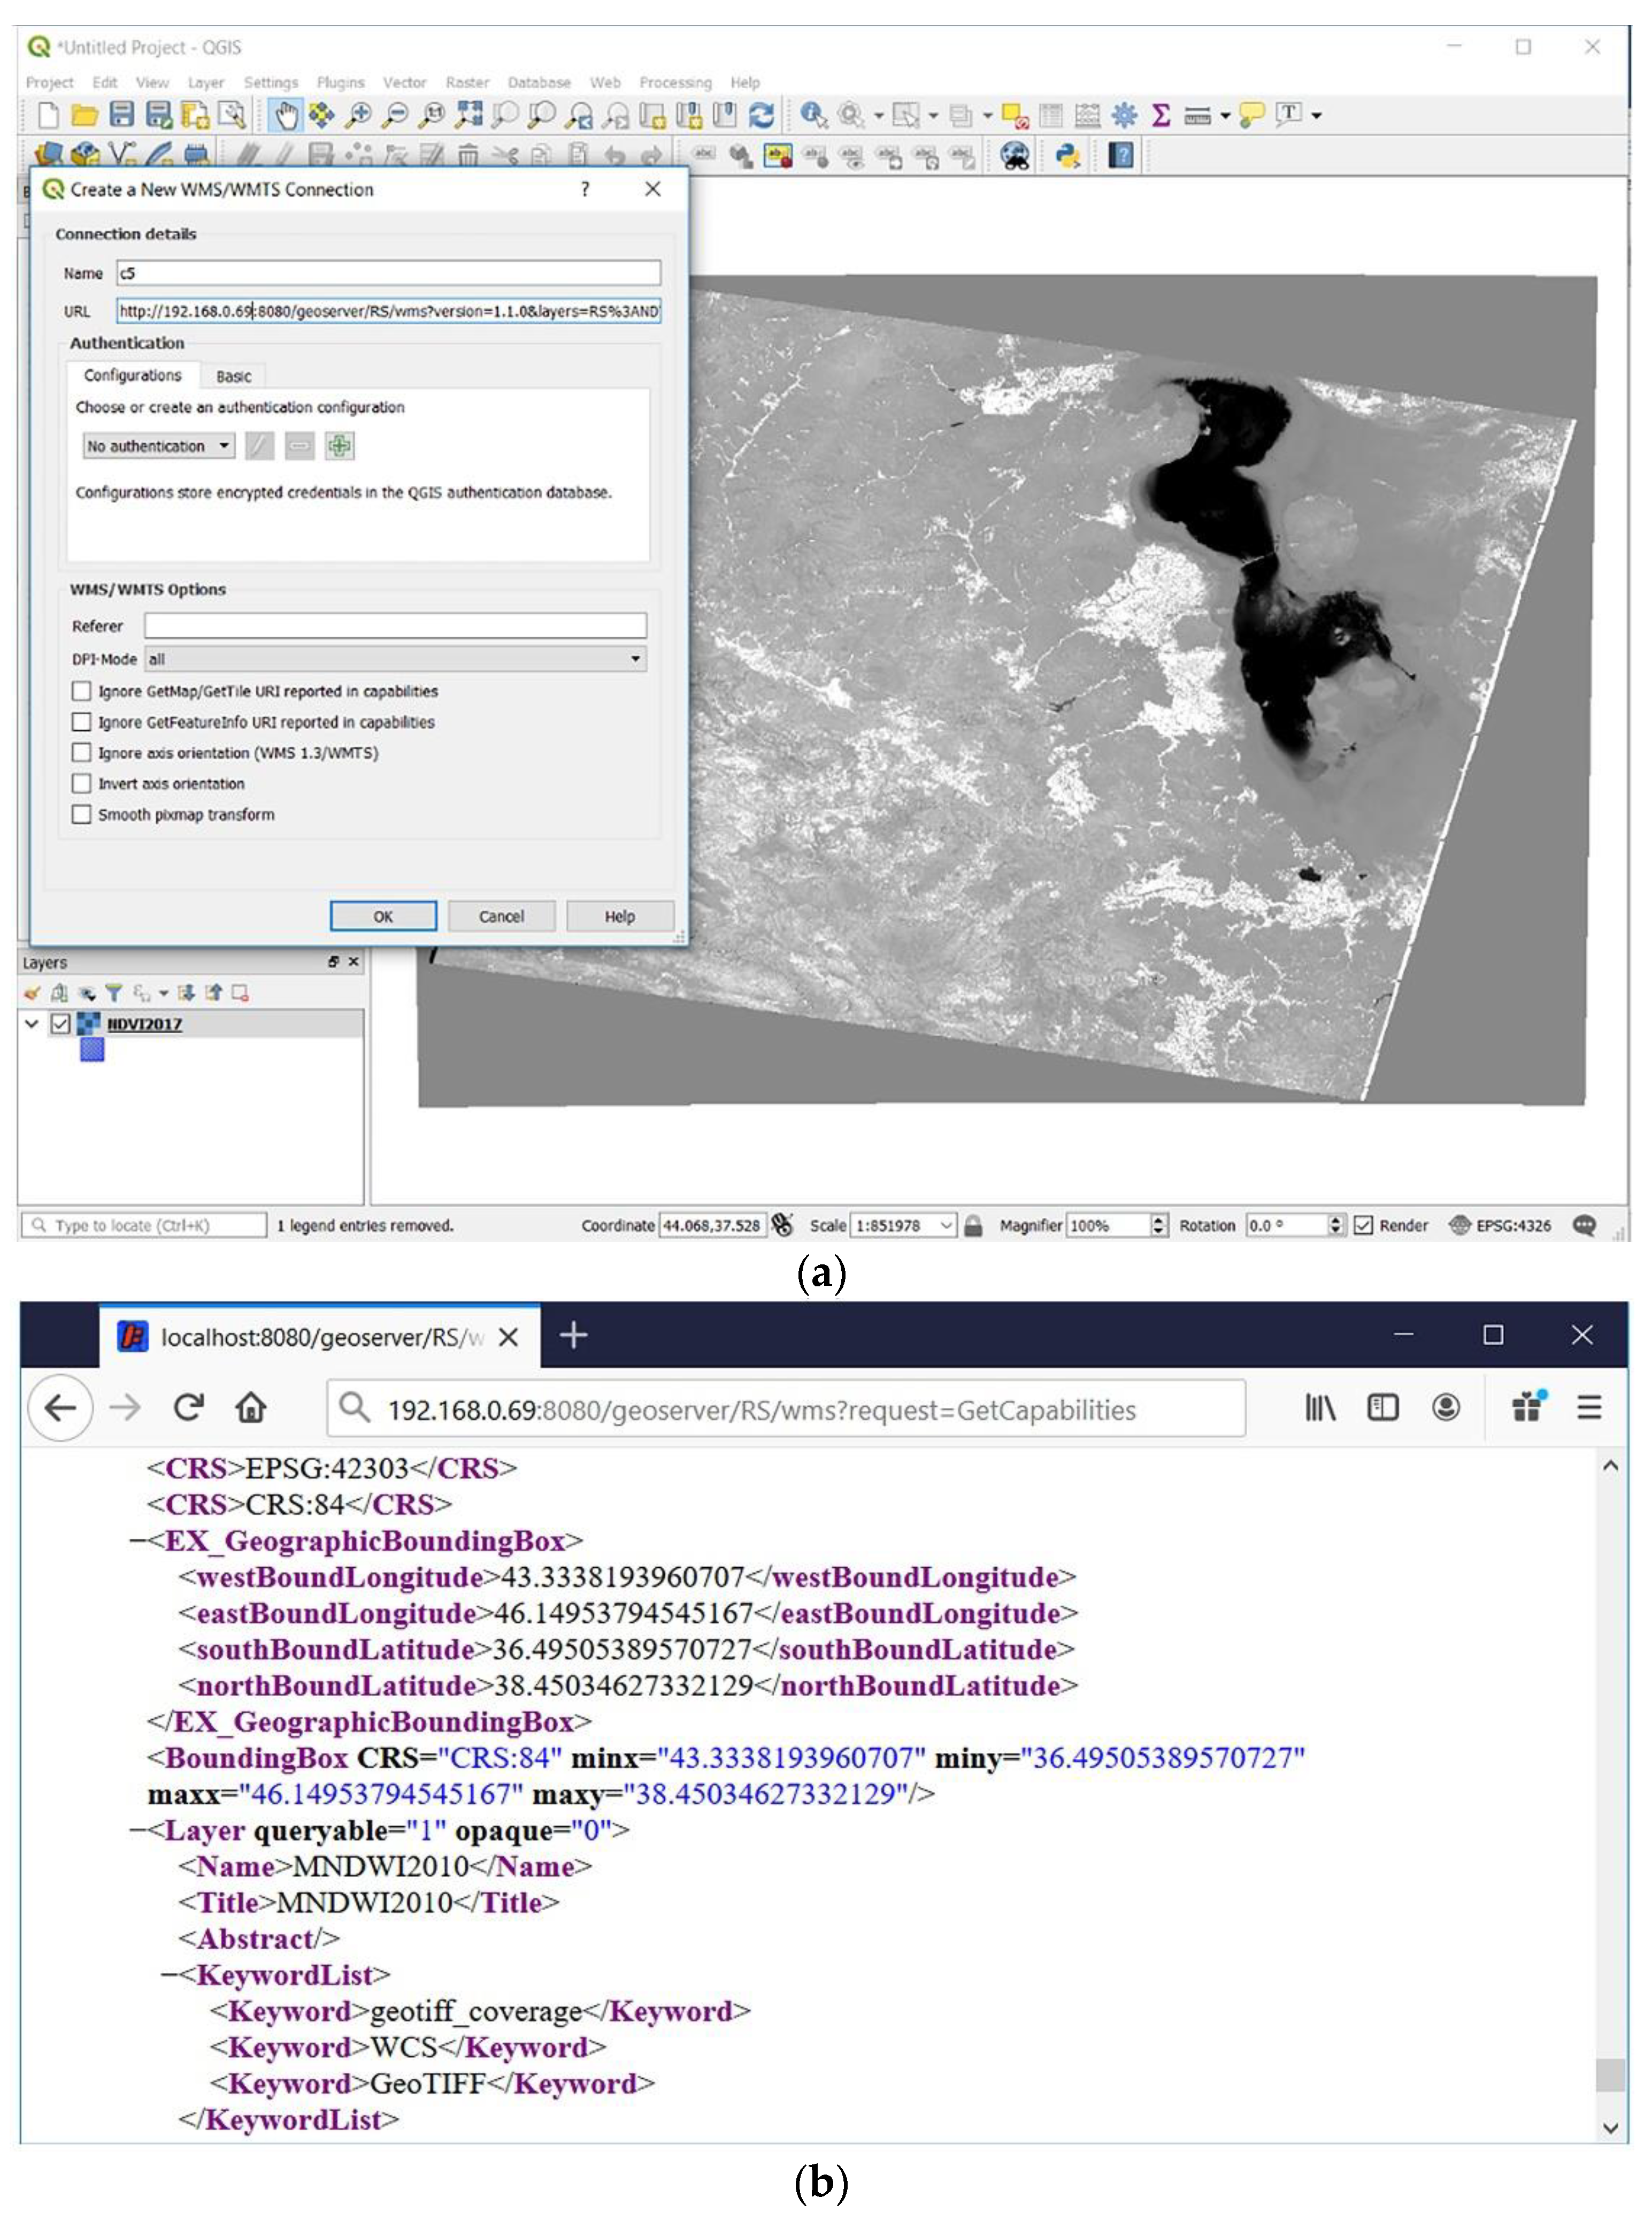Click OK in the WMS connection dialog
1652x2220 pixels.
coord(383,917)
